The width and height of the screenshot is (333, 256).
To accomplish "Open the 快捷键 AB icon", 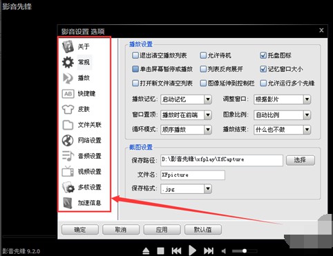I will click(x=68, y=94).
